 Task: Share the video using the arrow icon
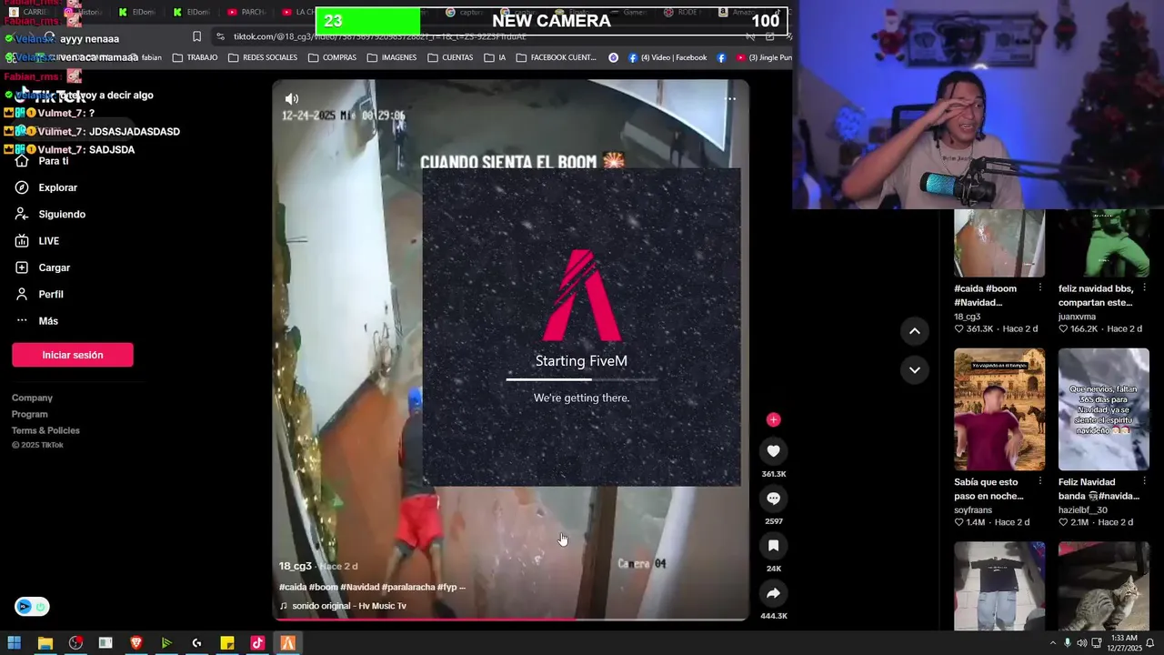(773, 593)
